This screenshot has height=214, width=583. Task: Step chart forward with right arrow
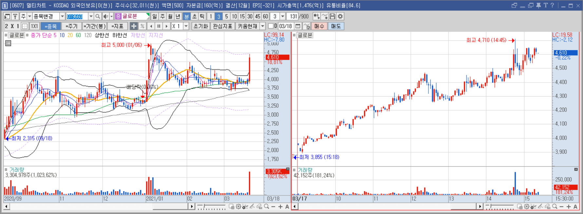click(x=167, y=26)
